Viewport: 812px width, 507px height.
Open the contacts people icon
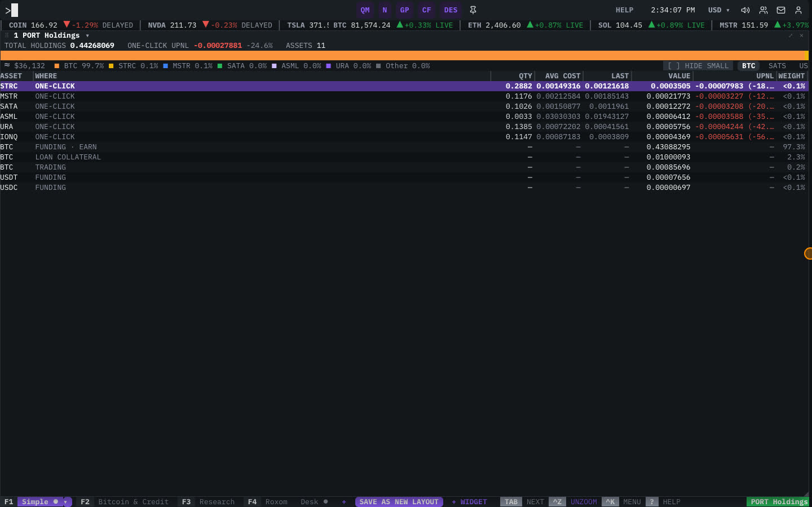[764, 10]
